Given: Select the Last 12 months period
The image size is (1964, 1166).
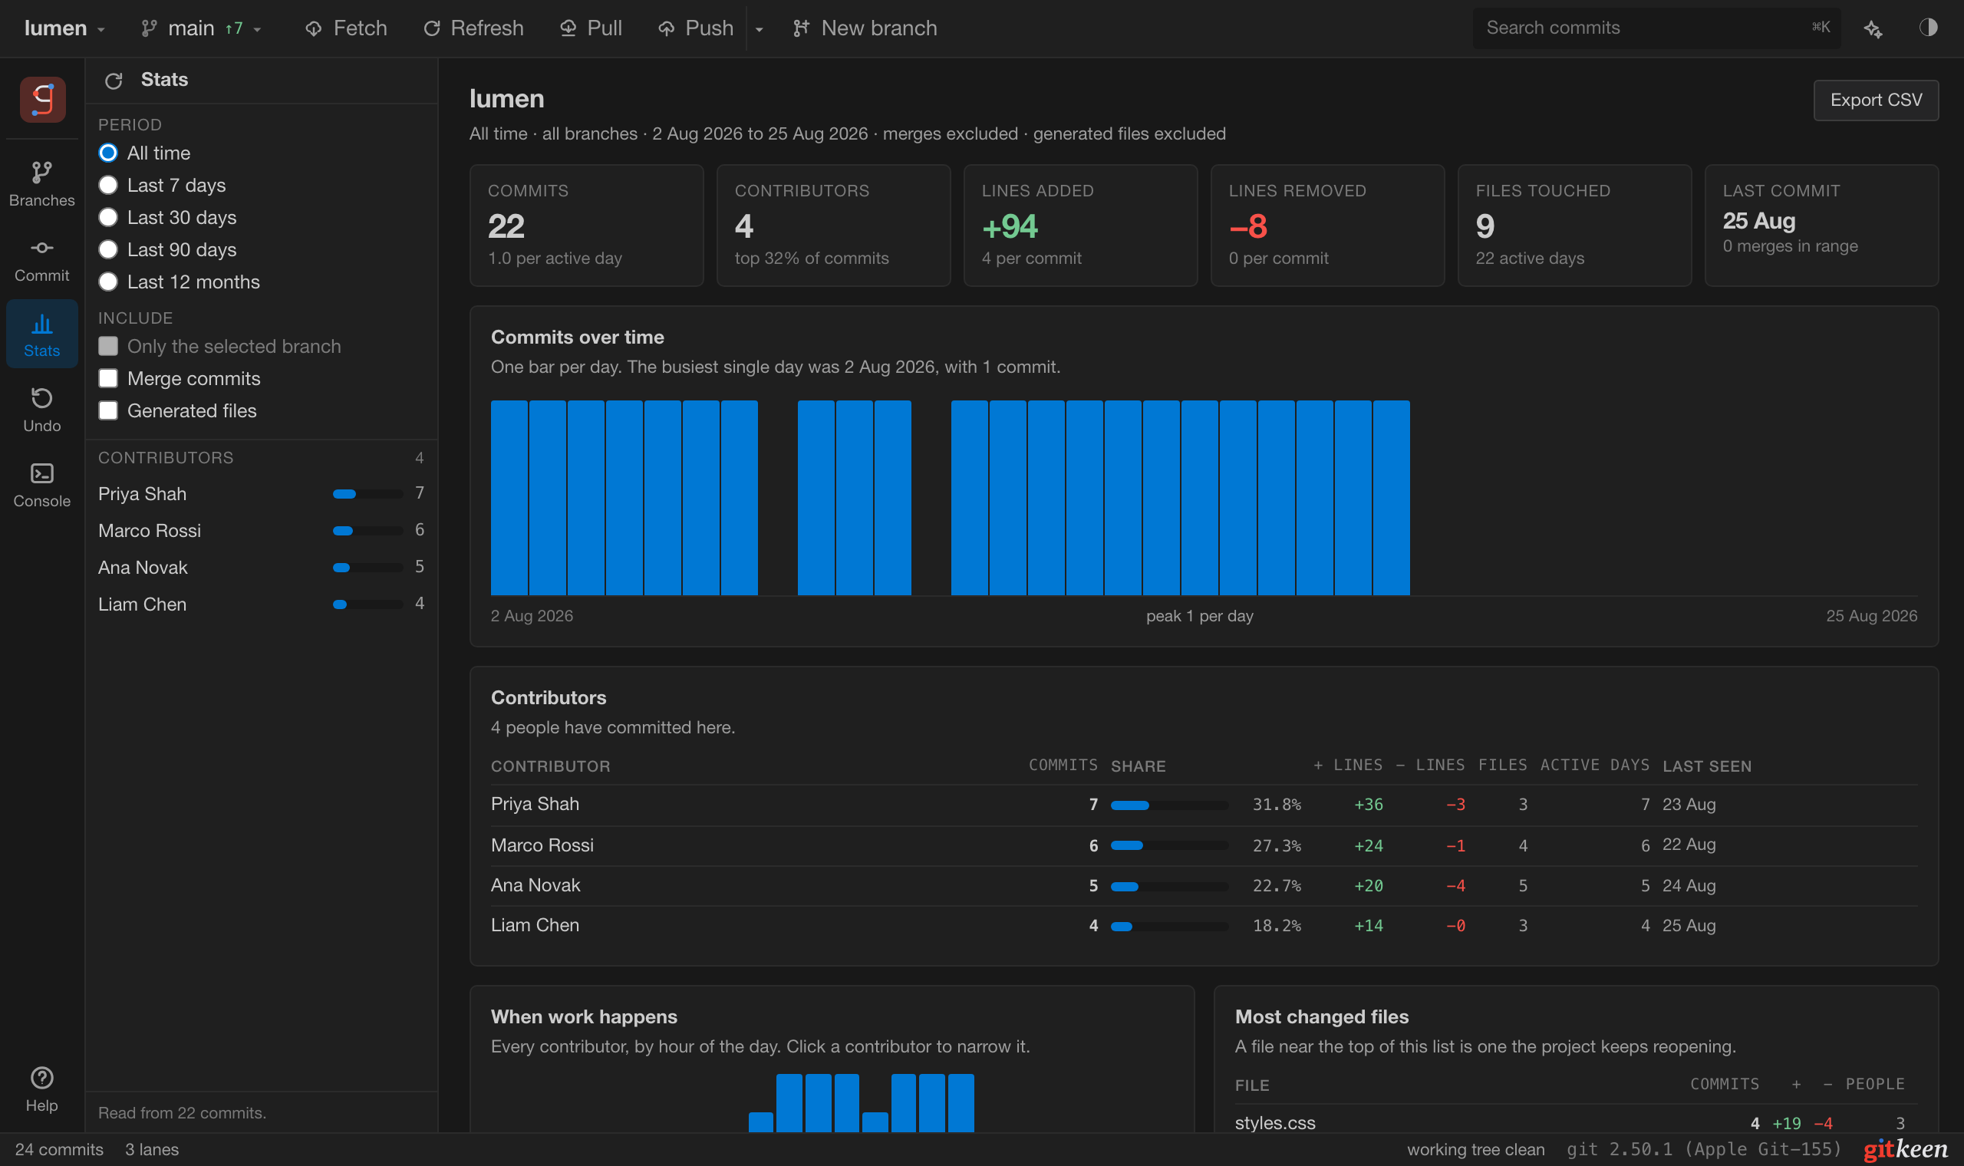Looking at the screenshot, I should tap(179, 282).
